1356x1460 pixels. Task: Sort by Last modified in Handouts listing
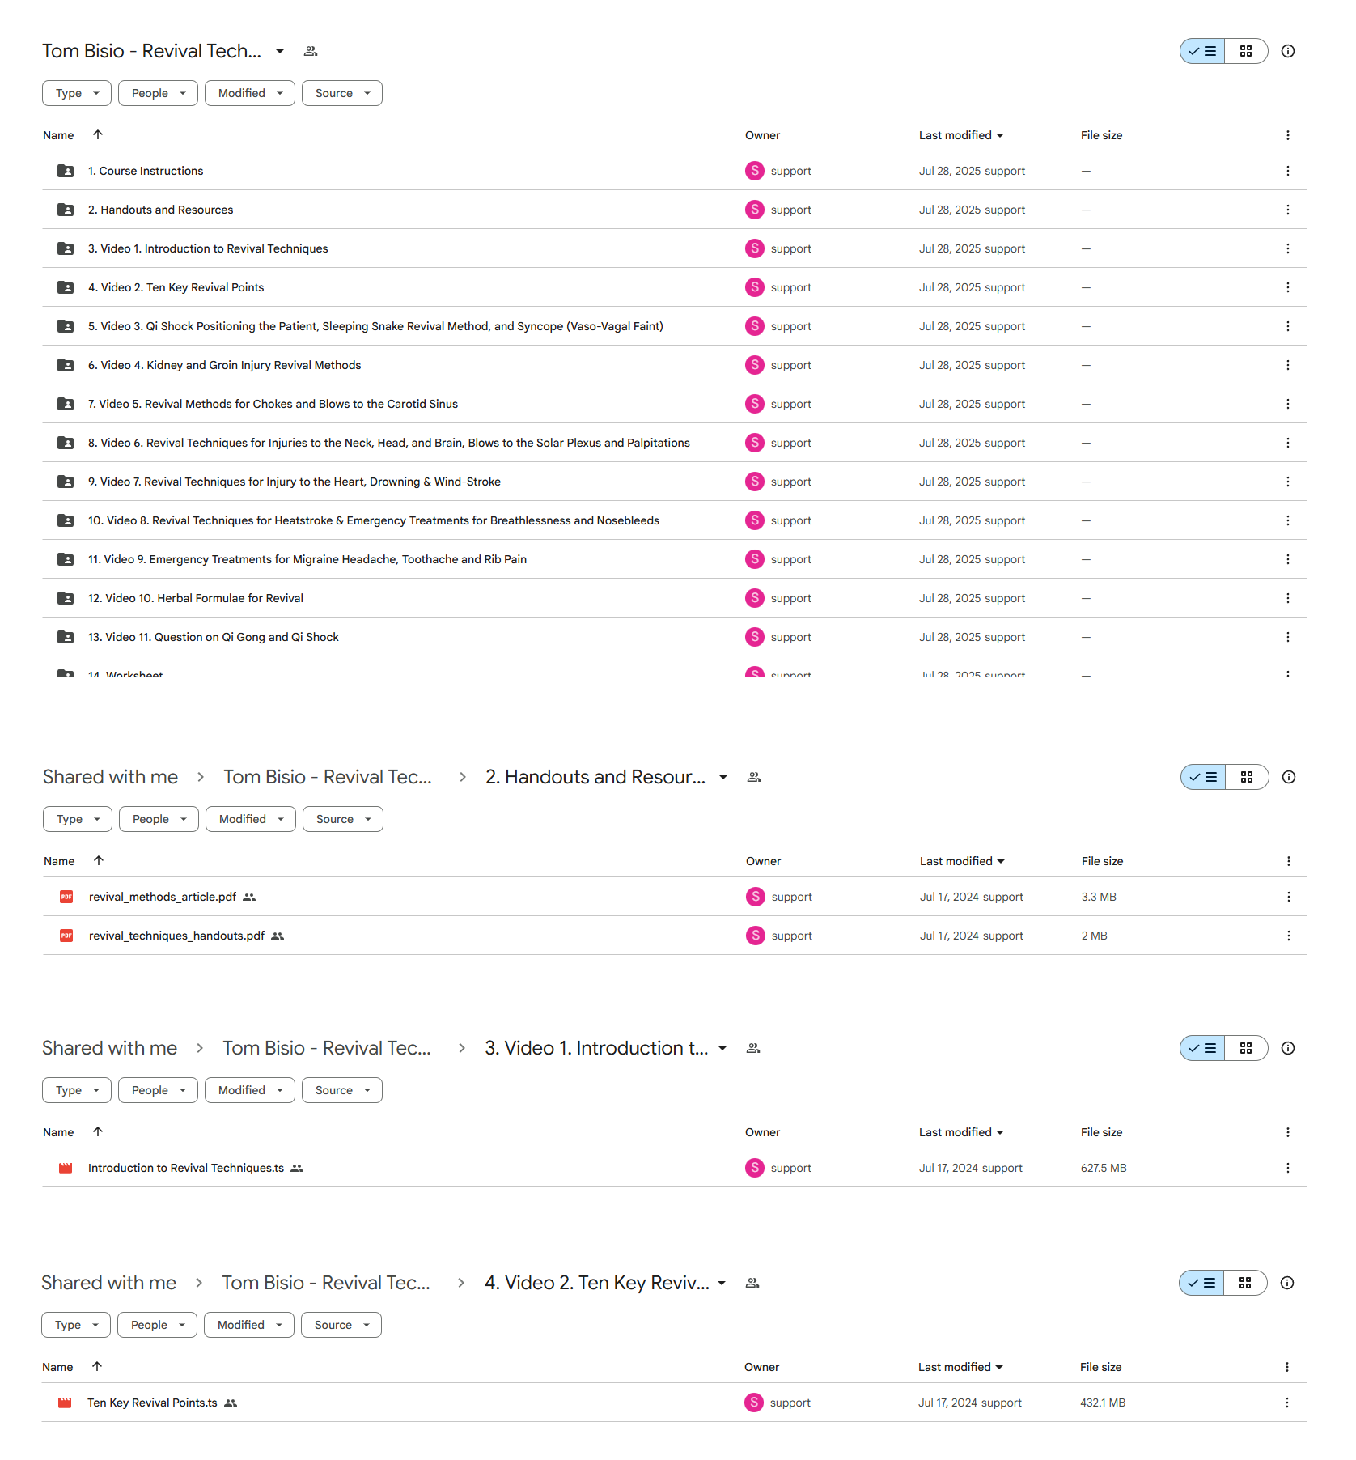point(962,861)
